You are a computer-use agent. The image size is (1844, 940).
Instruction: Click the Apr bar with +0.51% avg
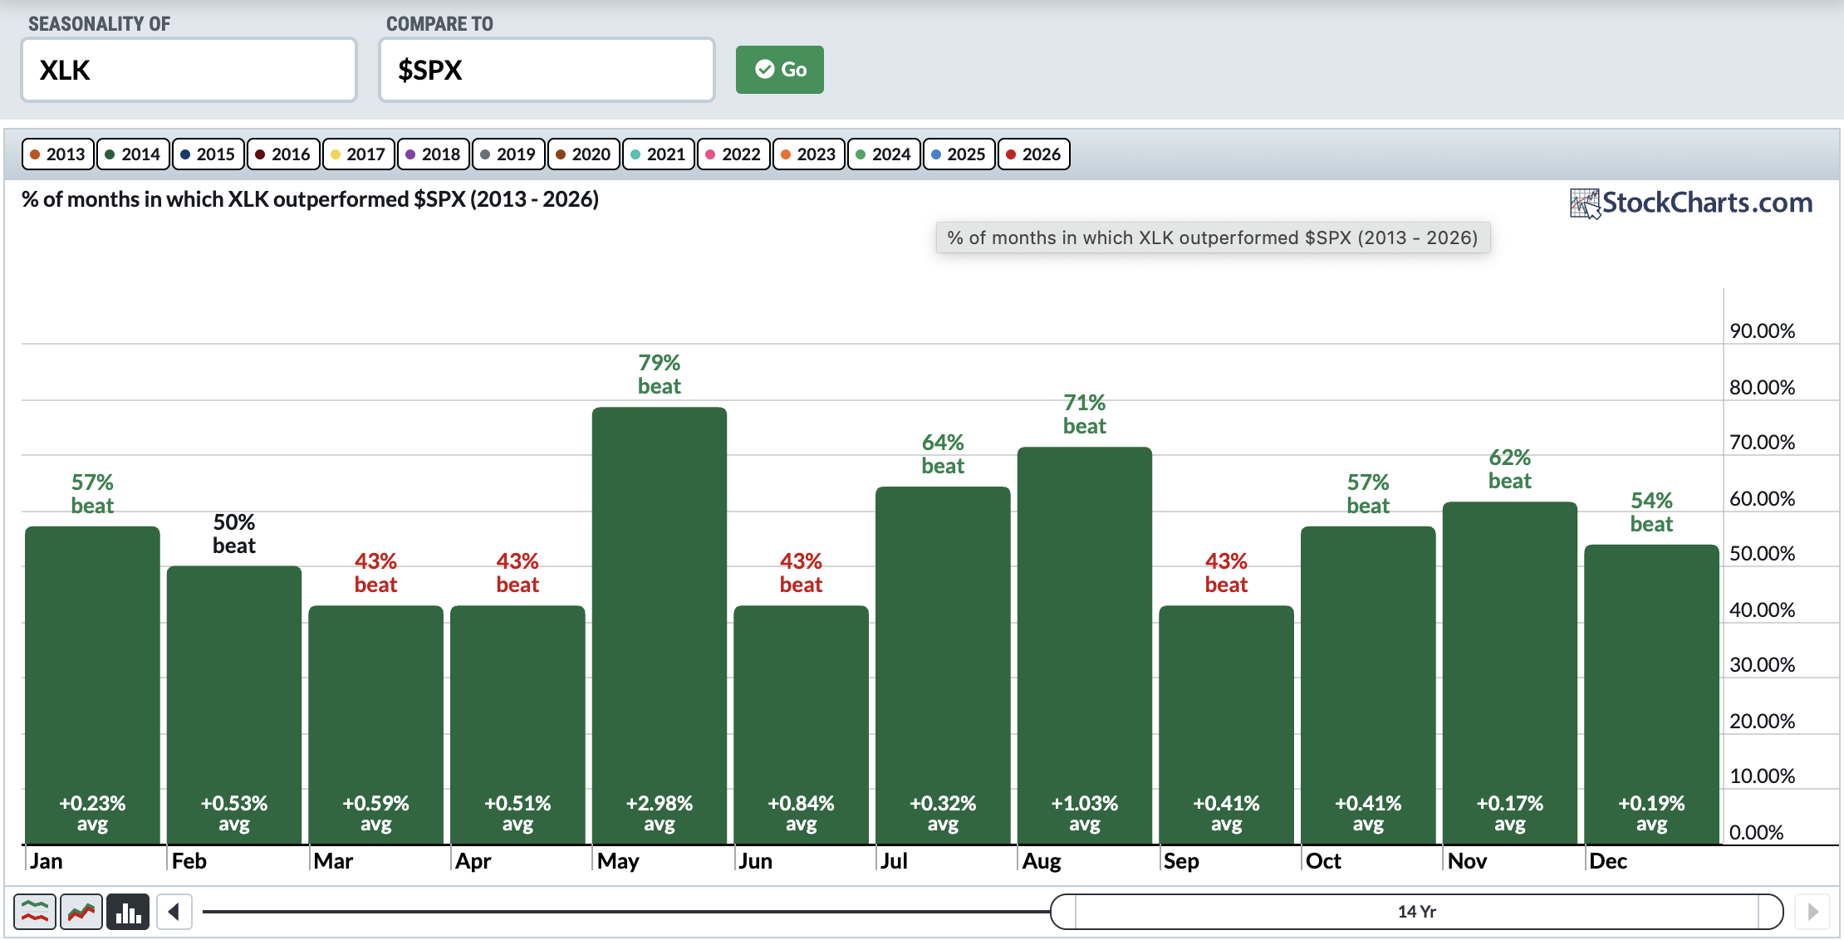pos(517,725)
